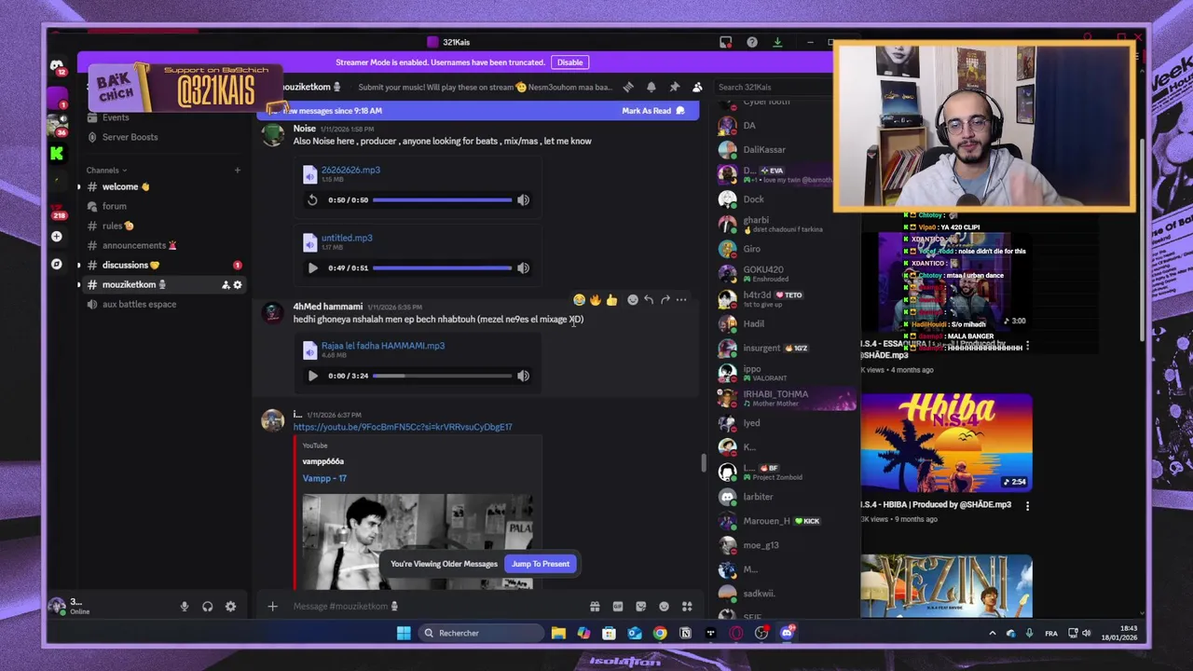Open Discord inbox icon in title bar

(725, 42)
